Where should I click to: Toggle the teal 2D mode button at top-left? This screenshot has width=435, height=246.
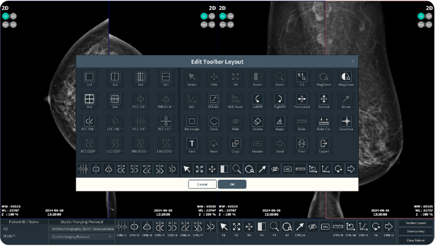pos(5,16)
